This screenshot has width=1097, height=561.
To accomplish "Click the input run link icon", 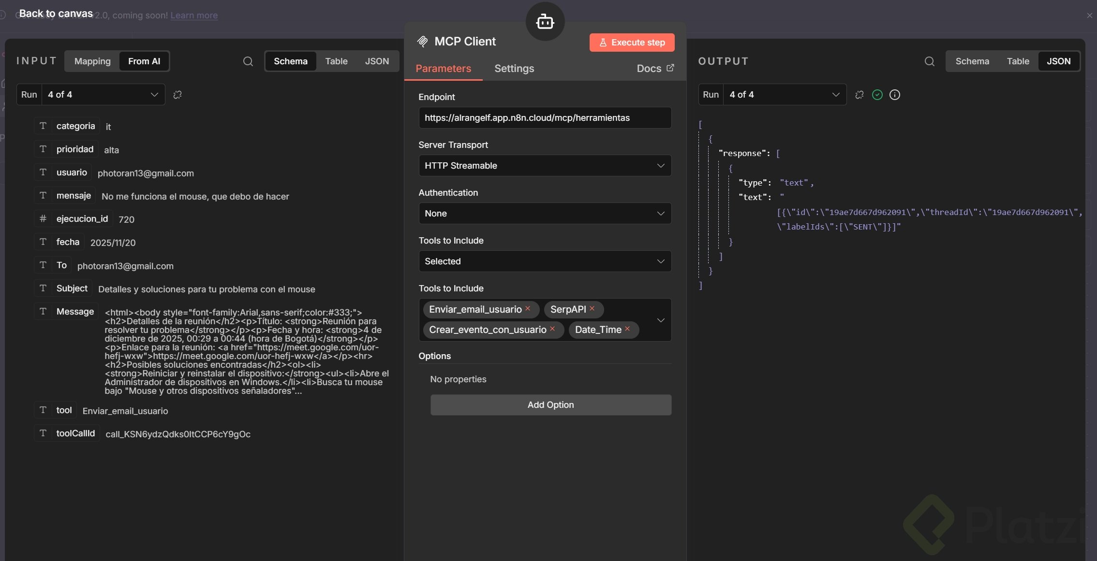I will [x=178, y=95].
